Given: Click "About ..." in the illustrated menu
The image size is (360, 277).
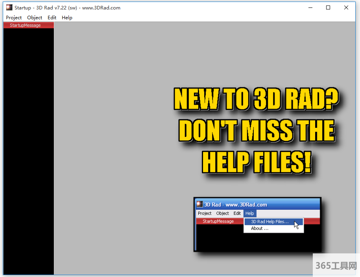Looking at the screenshot, I should click(260, 228).
